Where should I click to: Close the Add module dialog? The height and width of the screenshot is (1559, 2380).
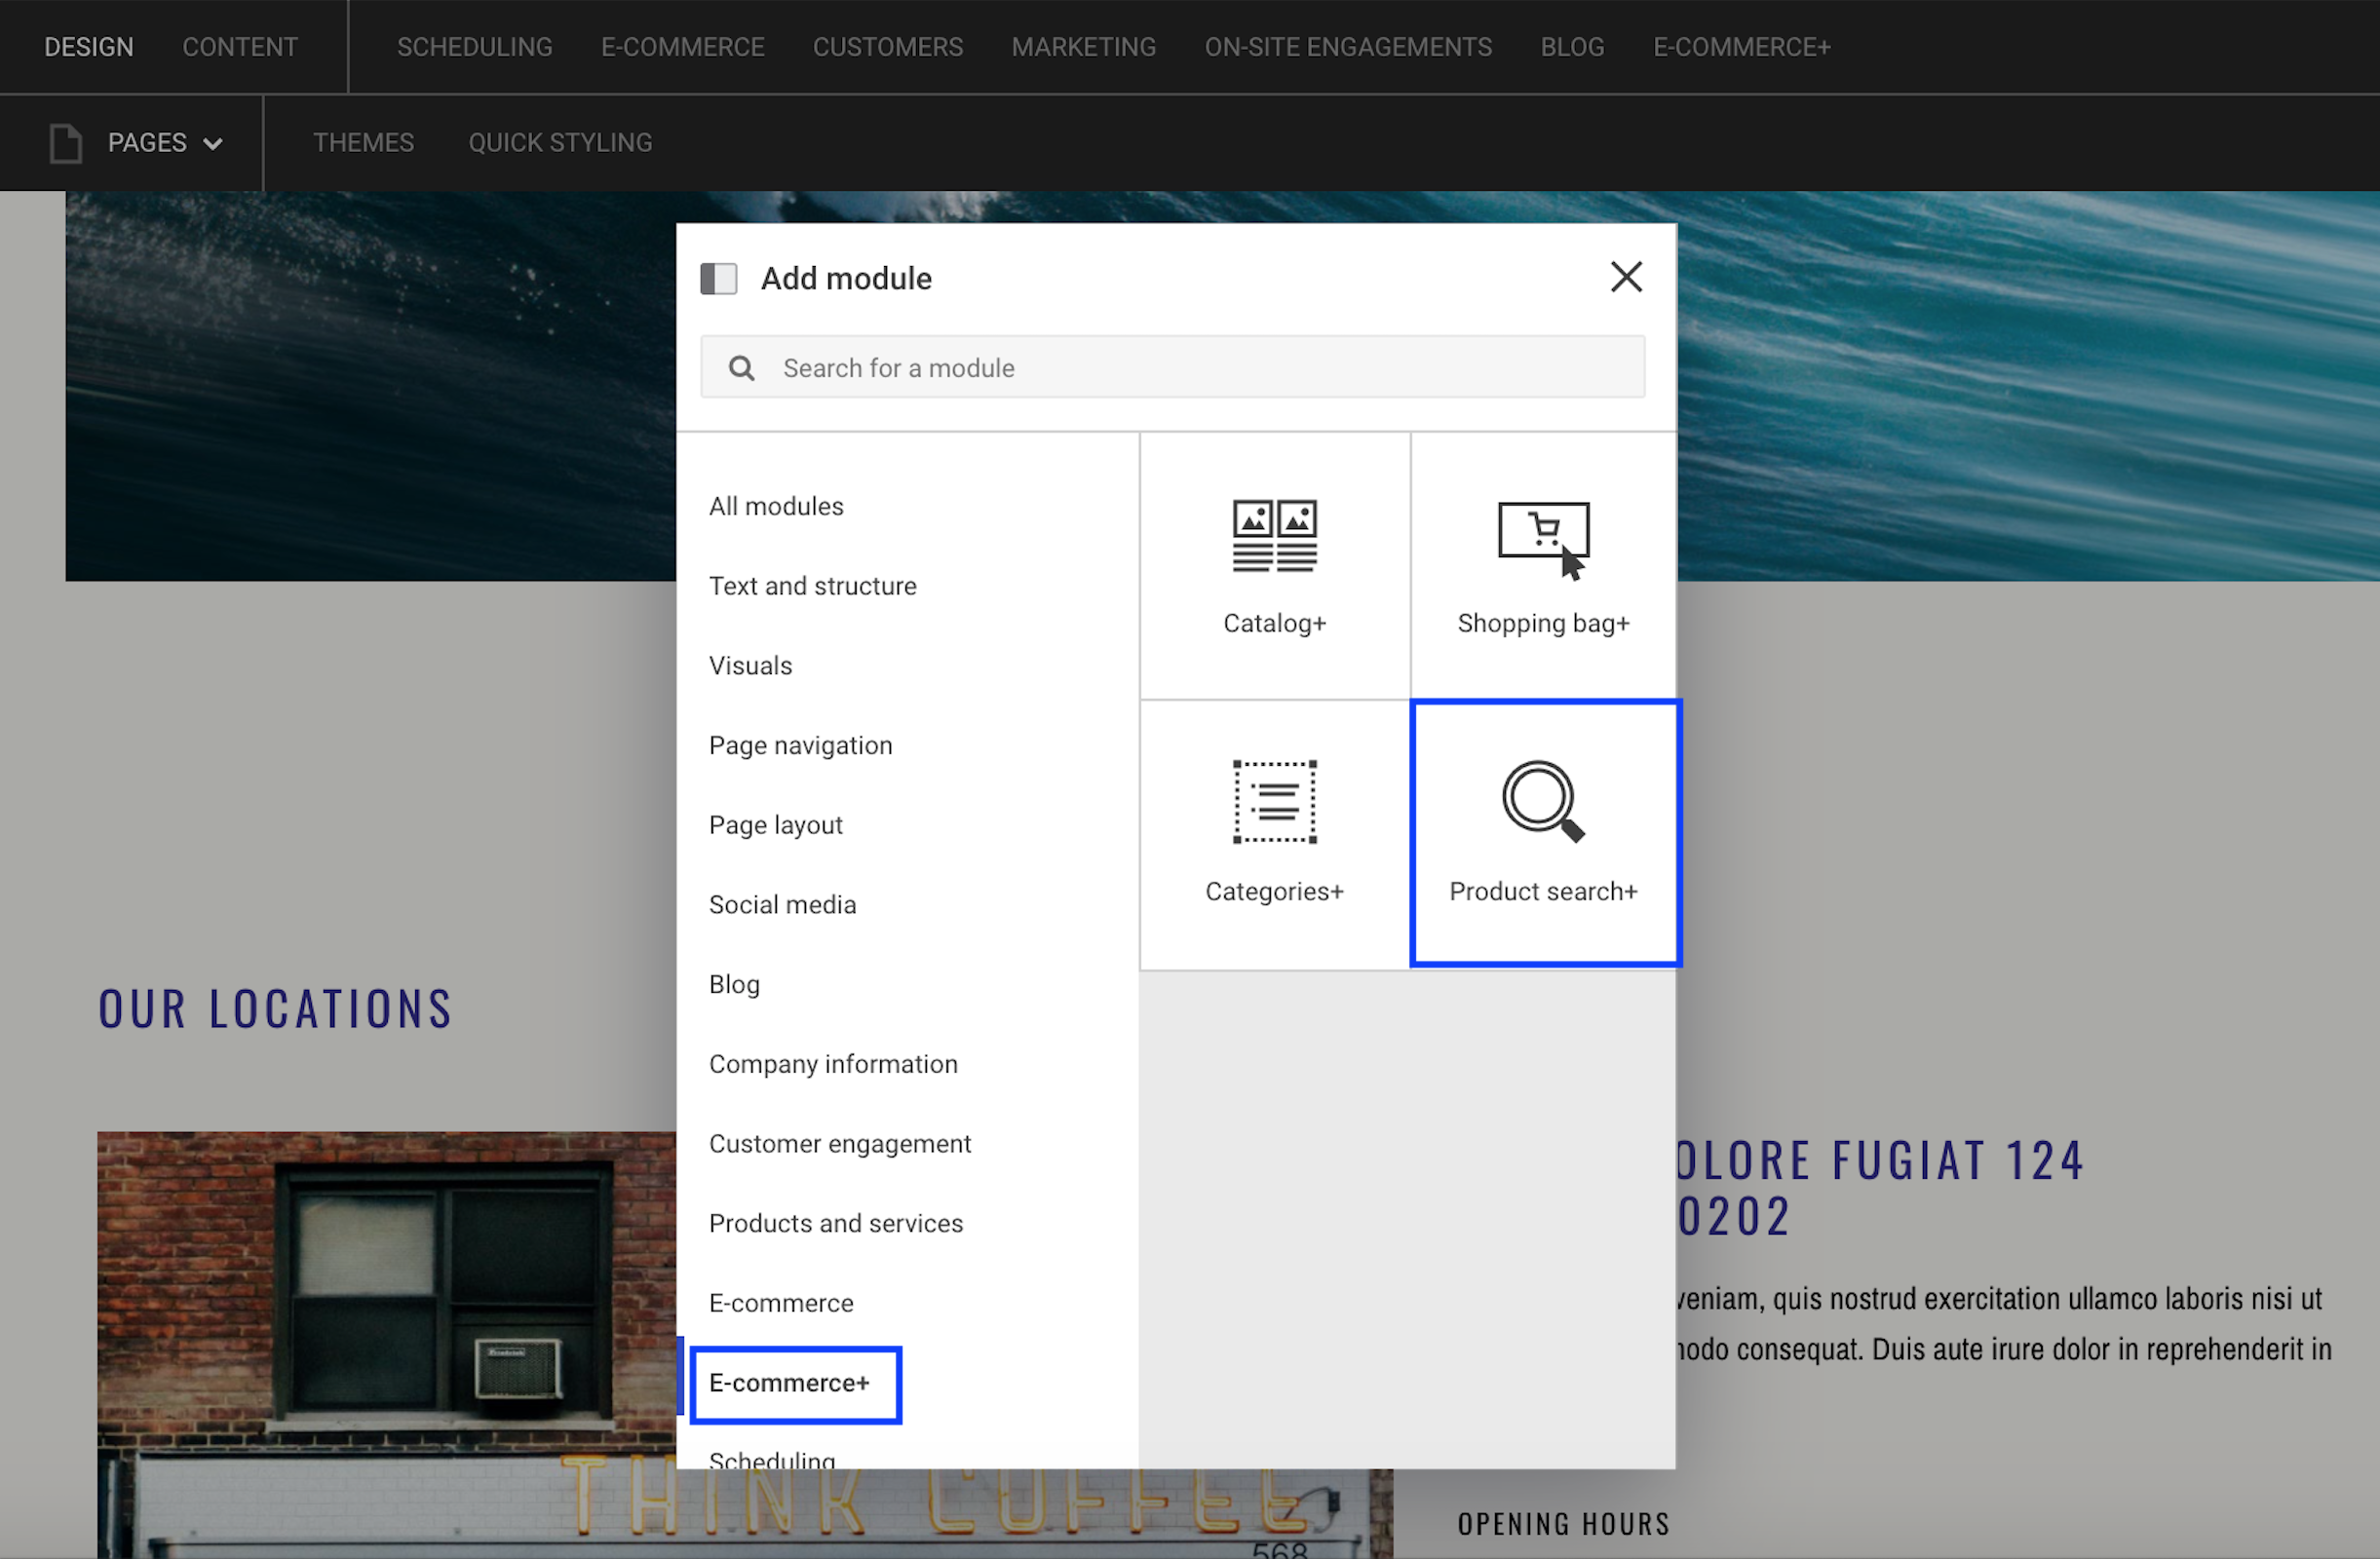1625,277
